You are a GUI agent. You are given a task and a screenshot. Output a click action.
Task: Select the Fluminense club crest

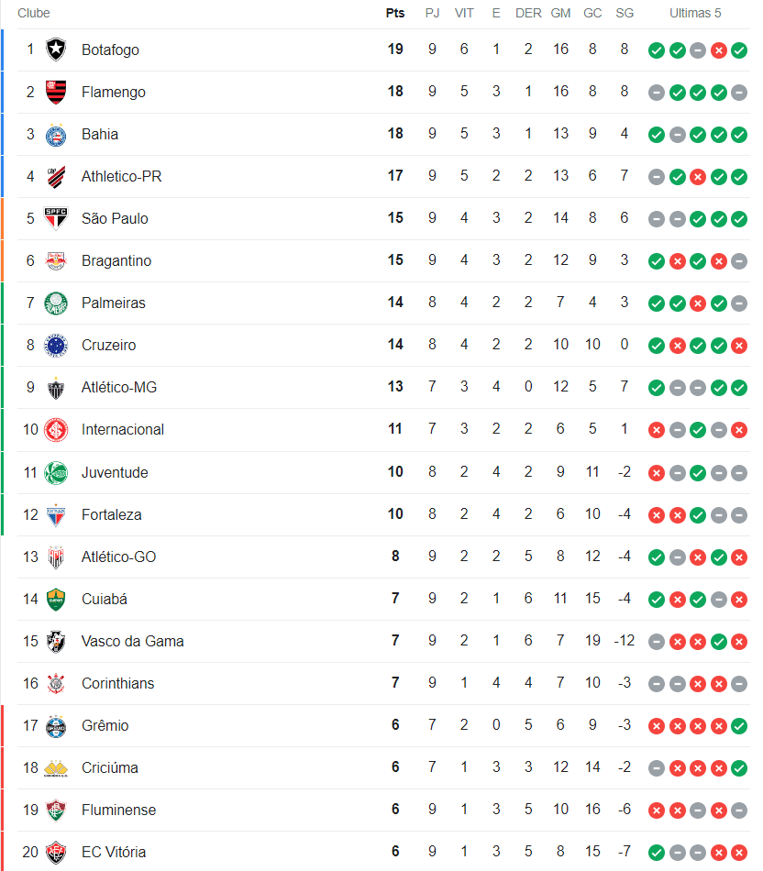click(x=56, y=810)
